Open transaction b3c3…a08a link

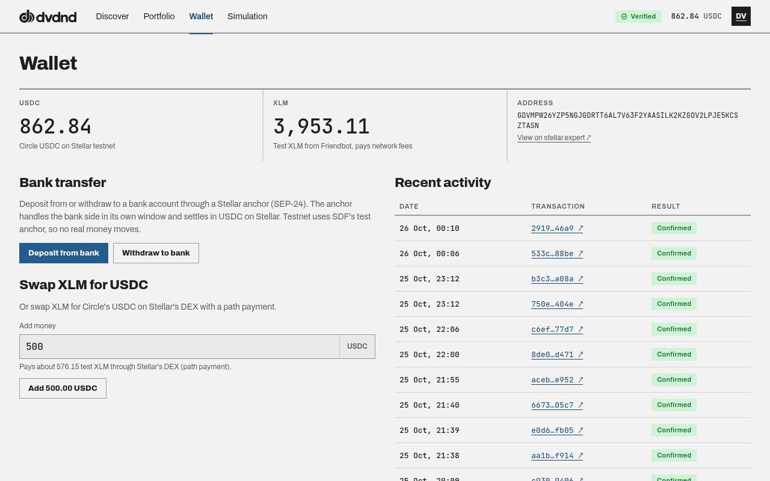click(x=557, y=279)
